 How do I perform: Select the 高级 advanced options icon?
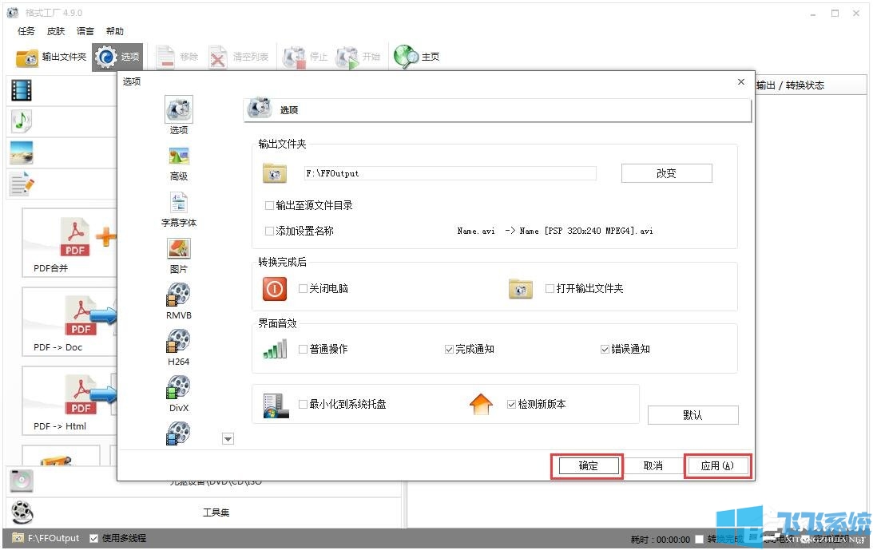coord(177,164)
